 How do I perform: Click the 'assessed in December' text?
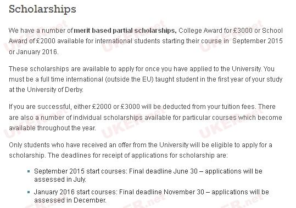pyautogui.click(x=70, y=200)
